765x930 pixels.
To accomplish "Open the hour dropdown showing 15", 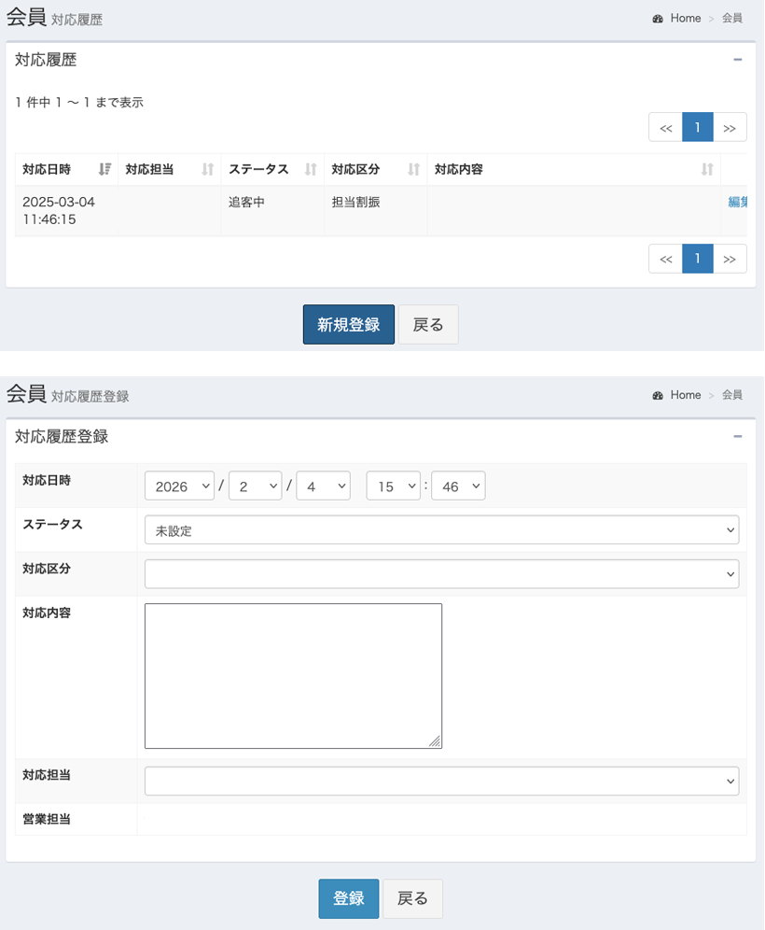I will [394, 486].
